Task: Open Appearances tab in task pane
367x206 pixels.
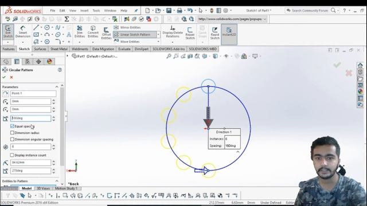Action: [360, 92]
